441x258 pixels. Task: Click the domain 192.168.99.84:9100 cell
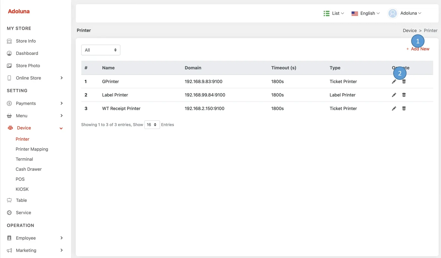205,95
